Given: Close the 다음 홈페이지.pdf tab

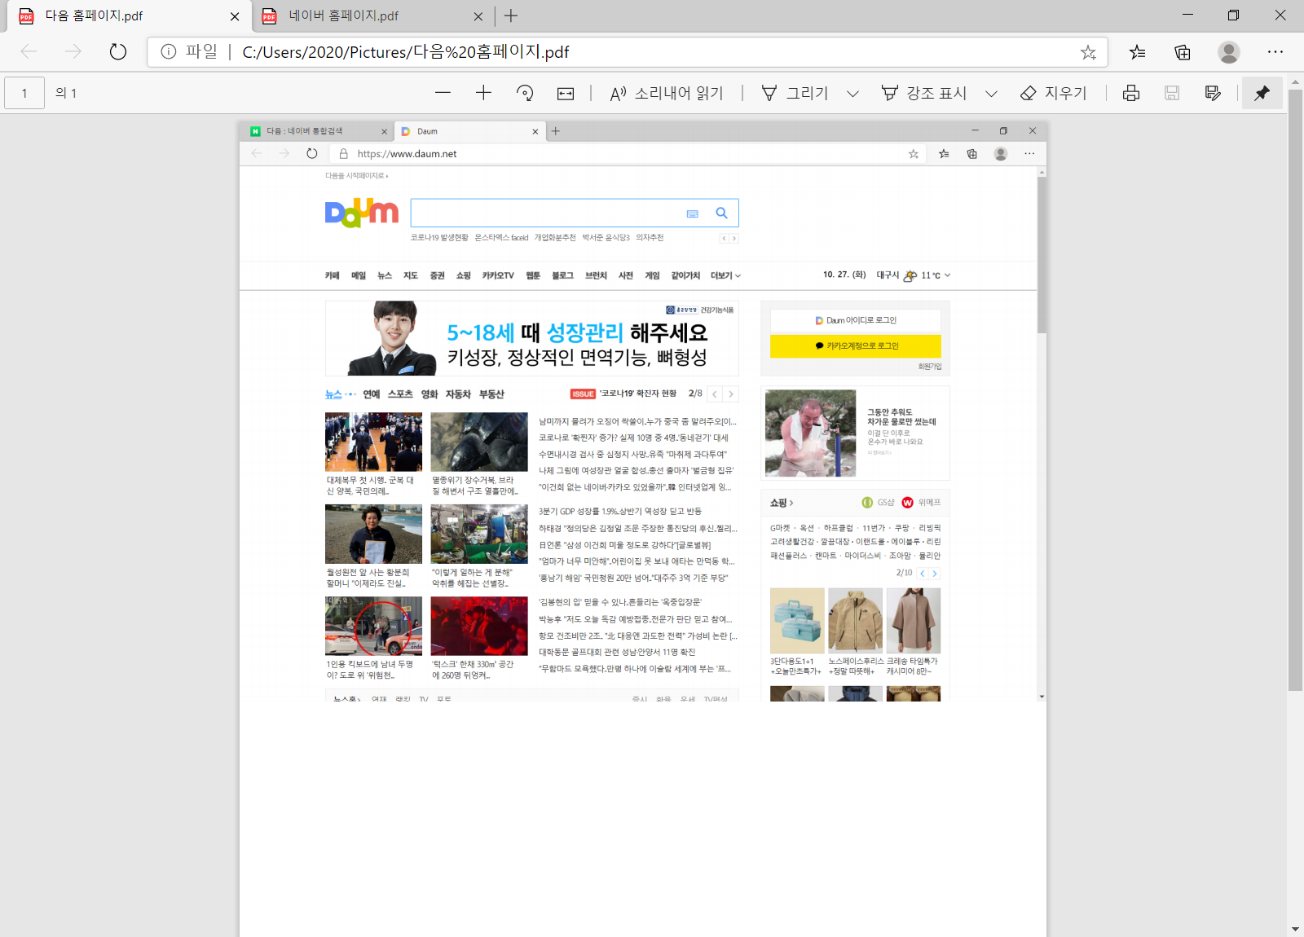Looking at the screenshot, I should (x=235, y=16).
